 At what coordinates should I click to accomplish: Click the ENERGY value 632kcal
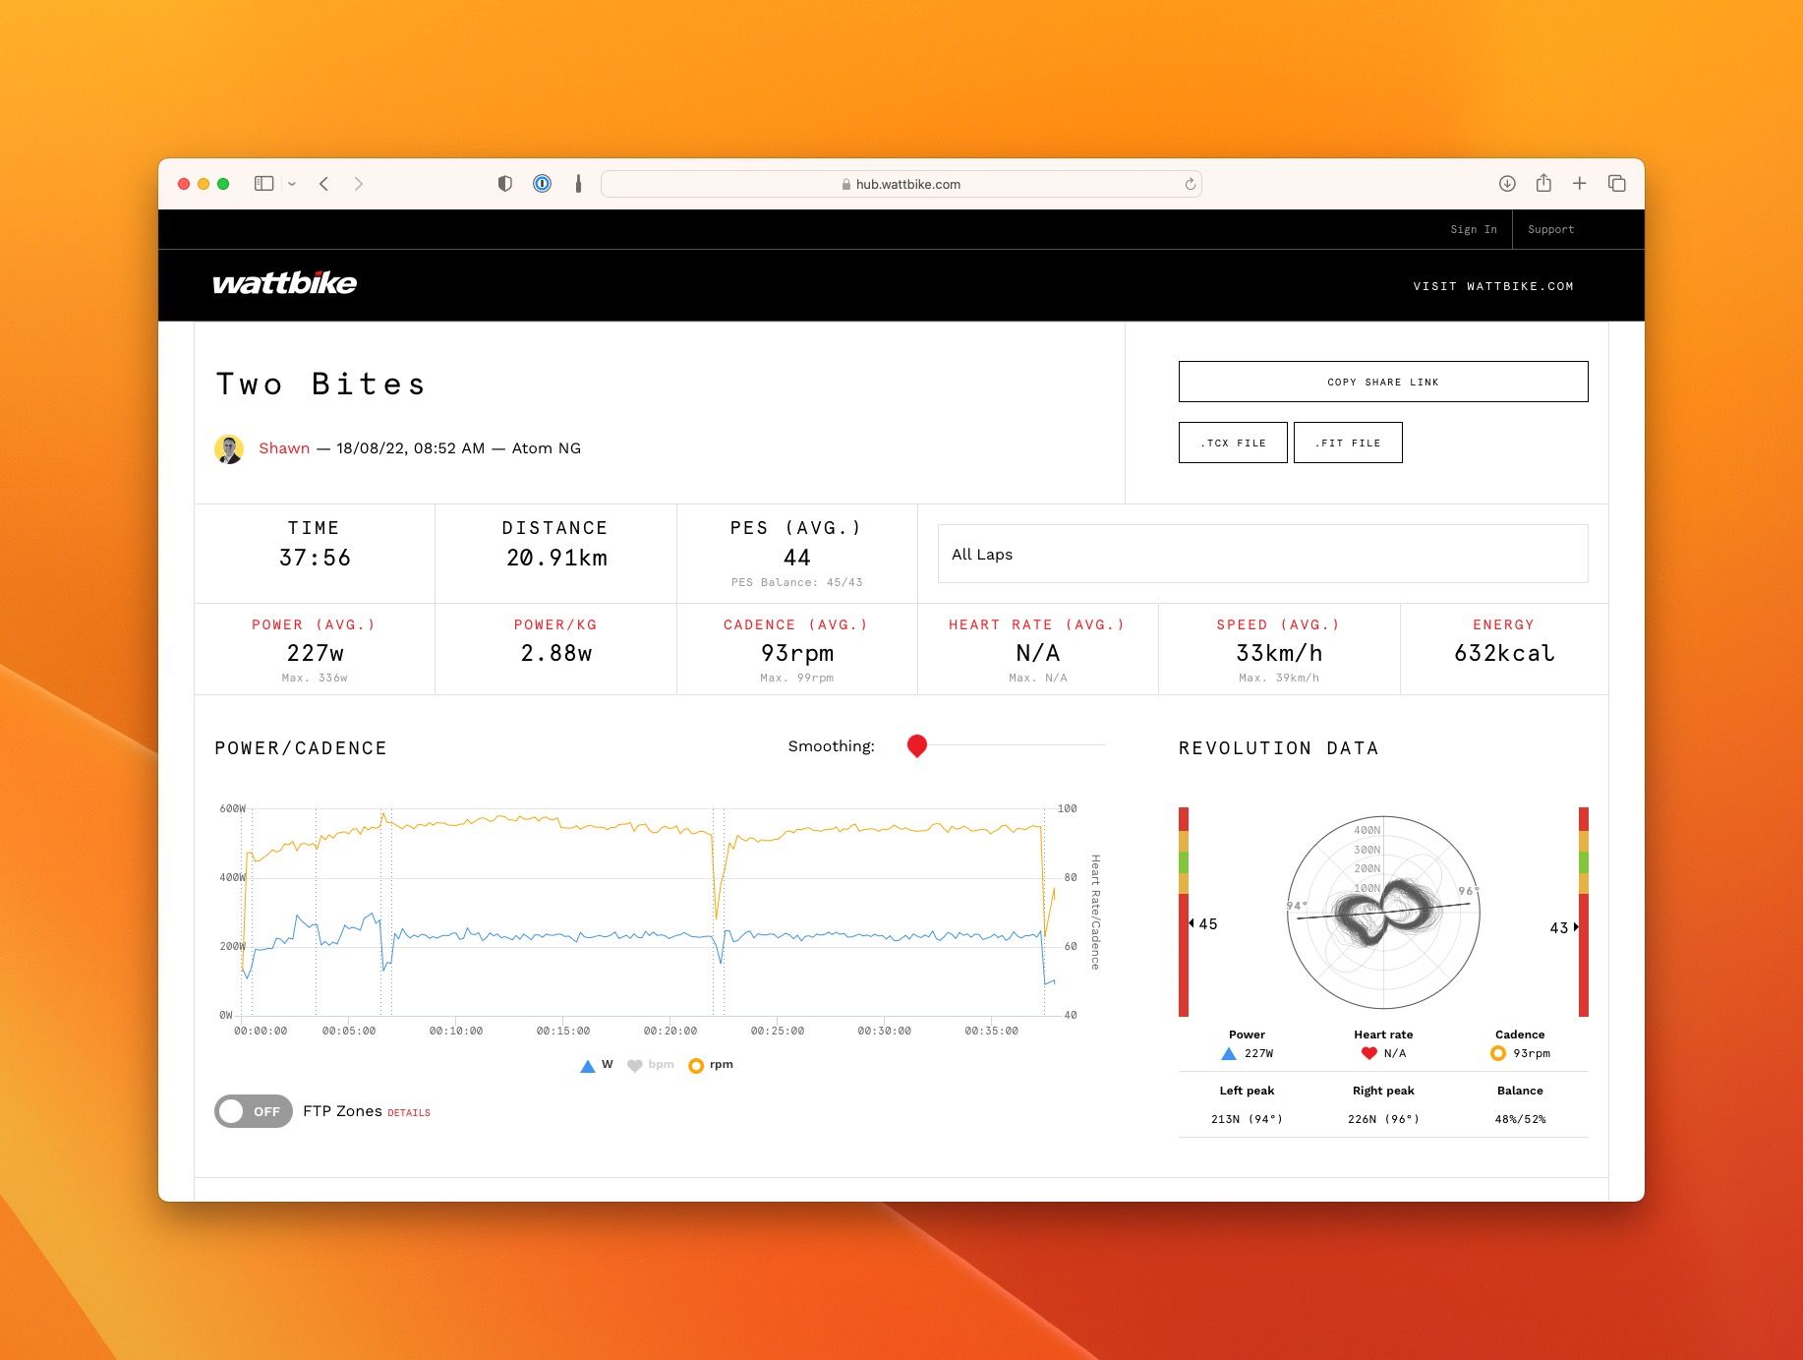(x=1504, y=653)
